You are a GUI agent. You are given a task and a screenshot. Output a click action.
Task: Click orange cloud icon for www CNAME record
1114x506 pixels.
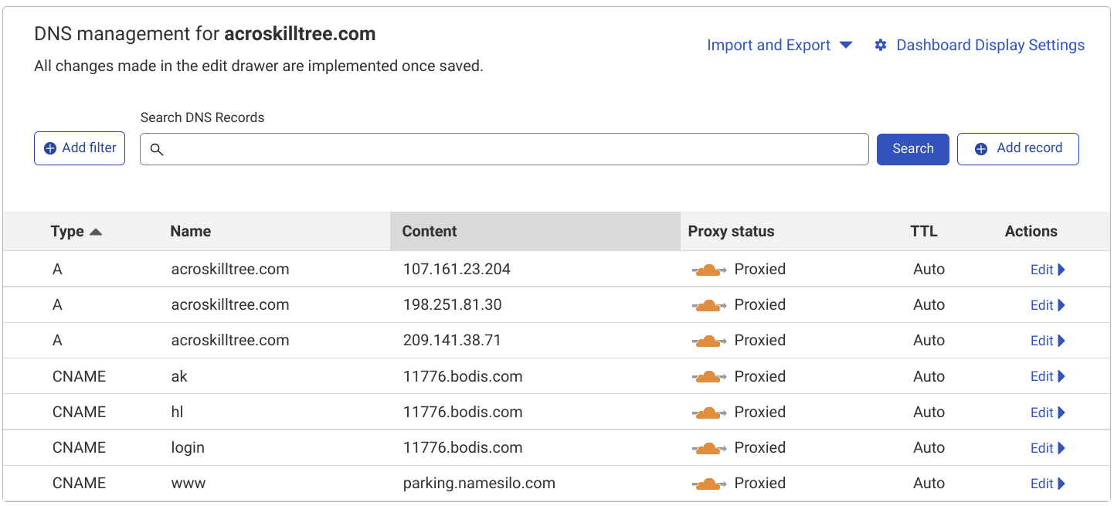(x=708, y=484)
